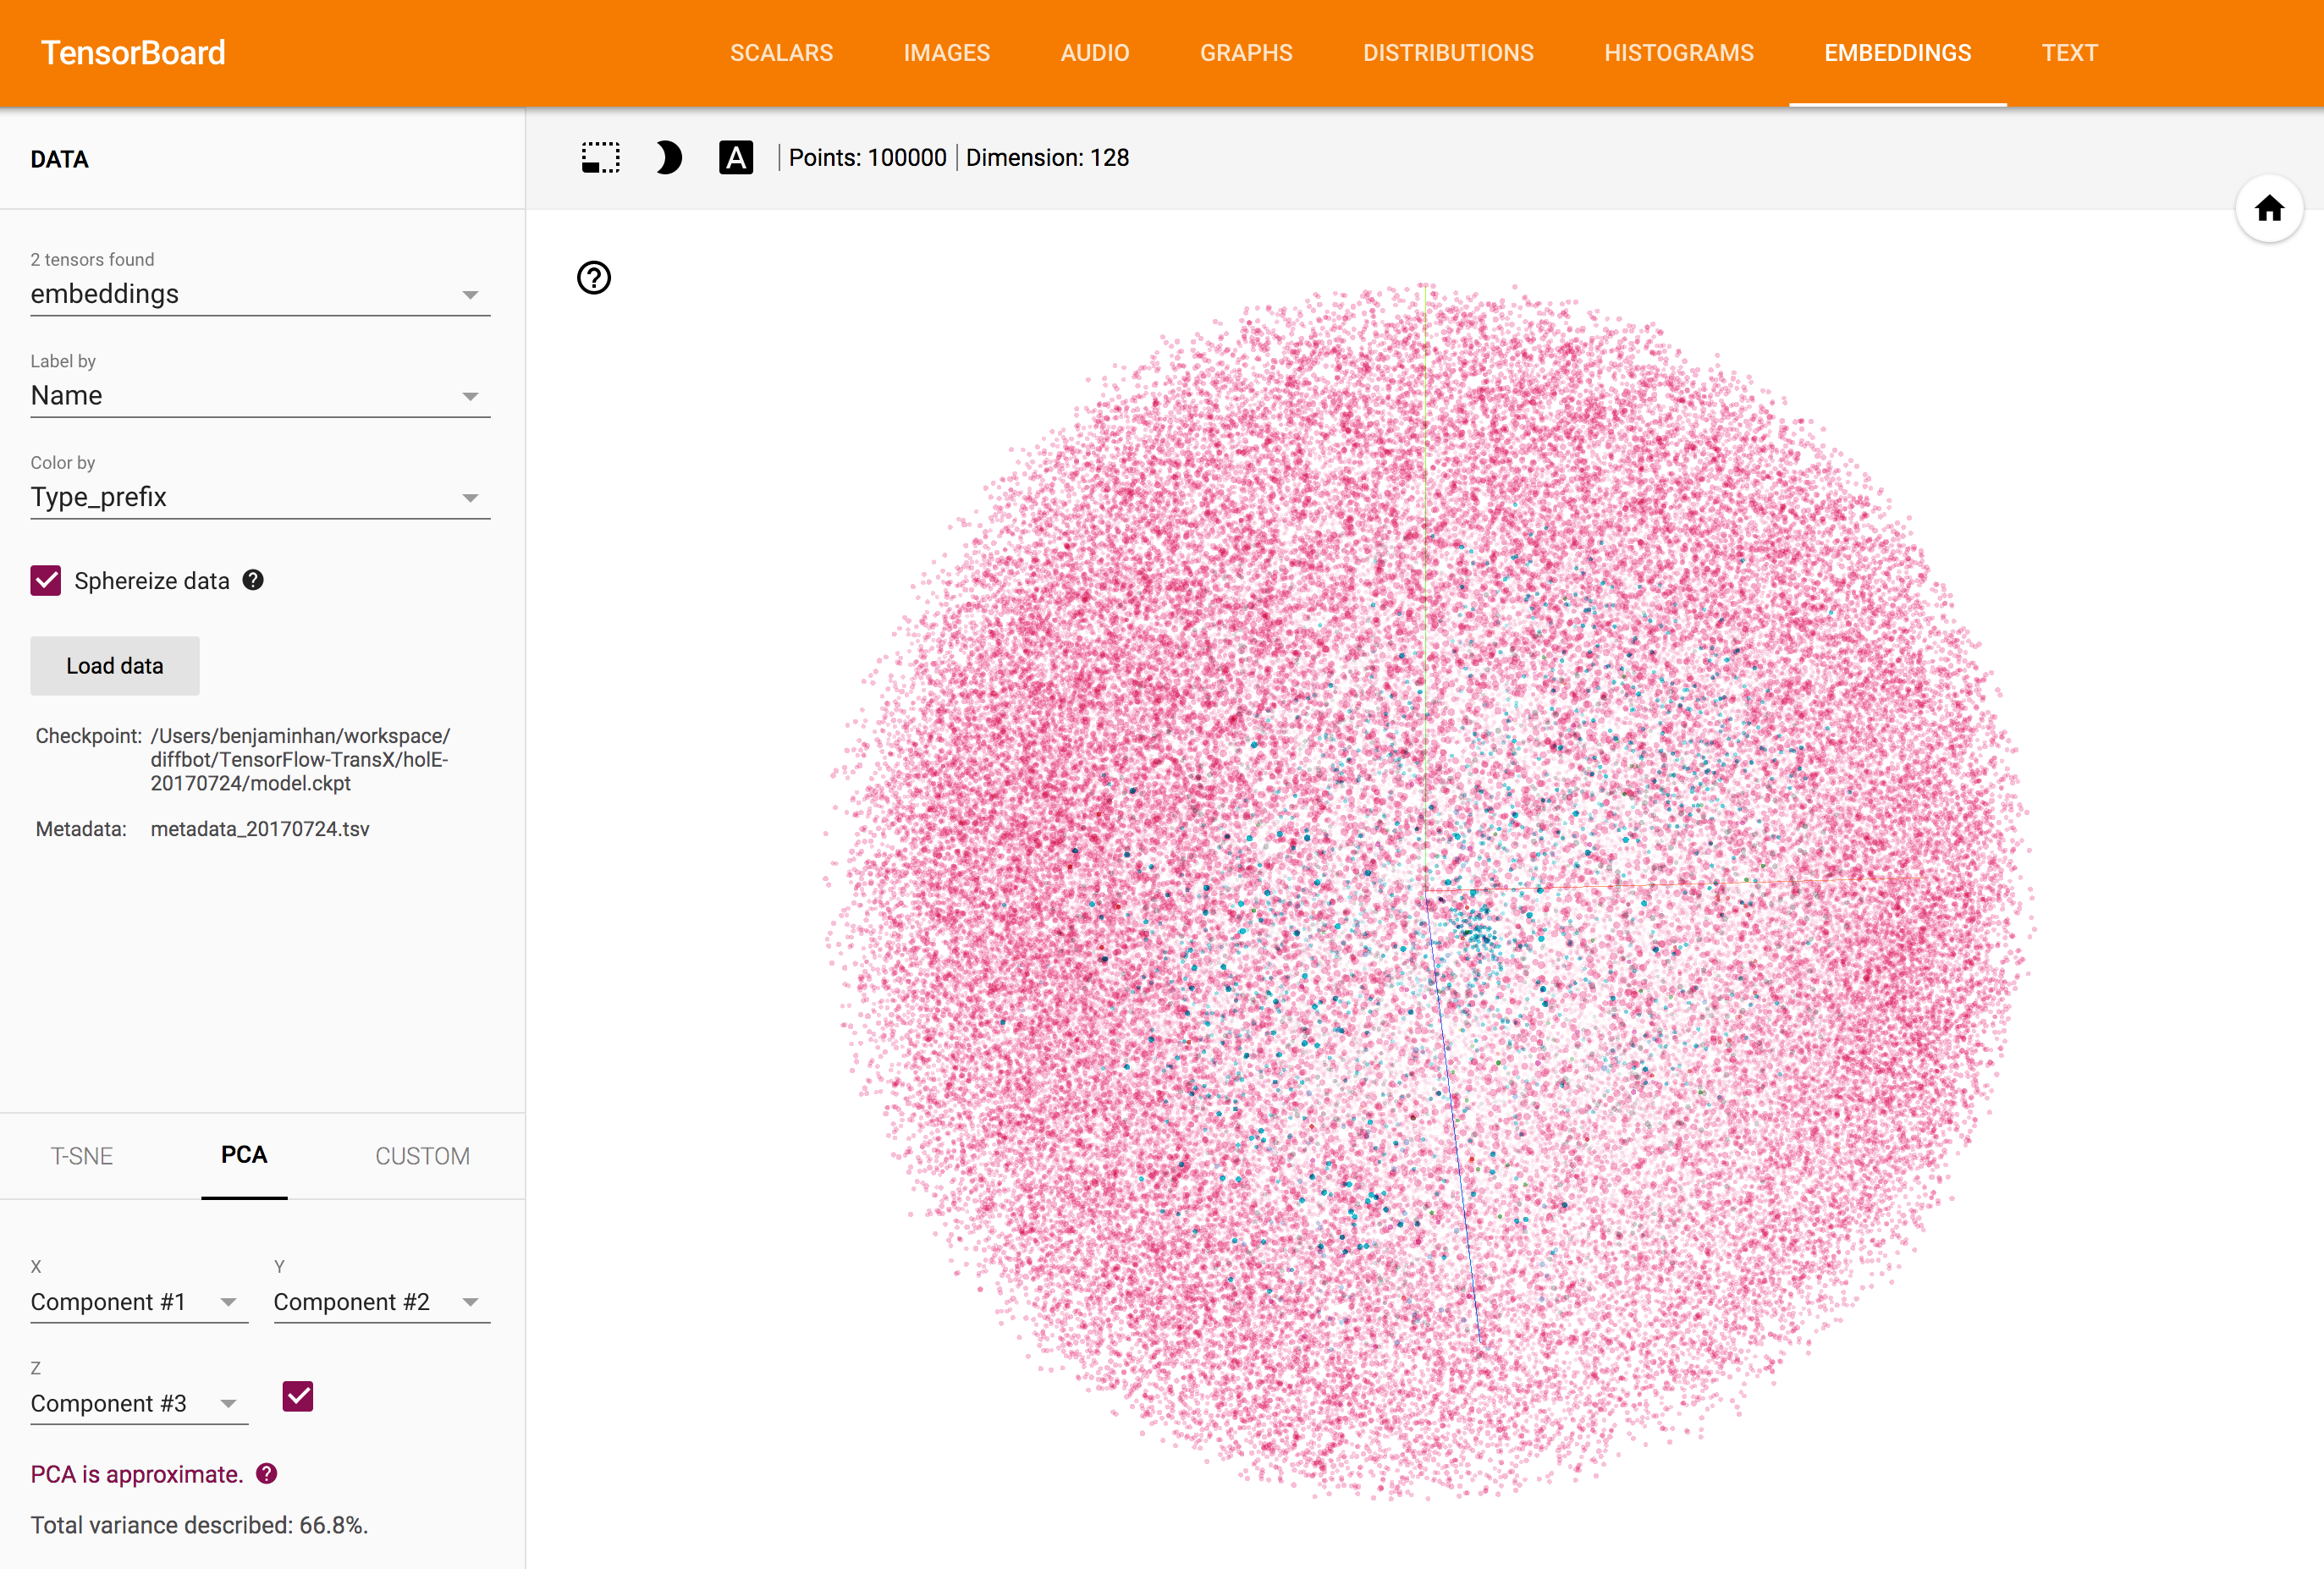Toggle night mode moon icon
The image size is (2324, 1569).
[x=668, y=158]
